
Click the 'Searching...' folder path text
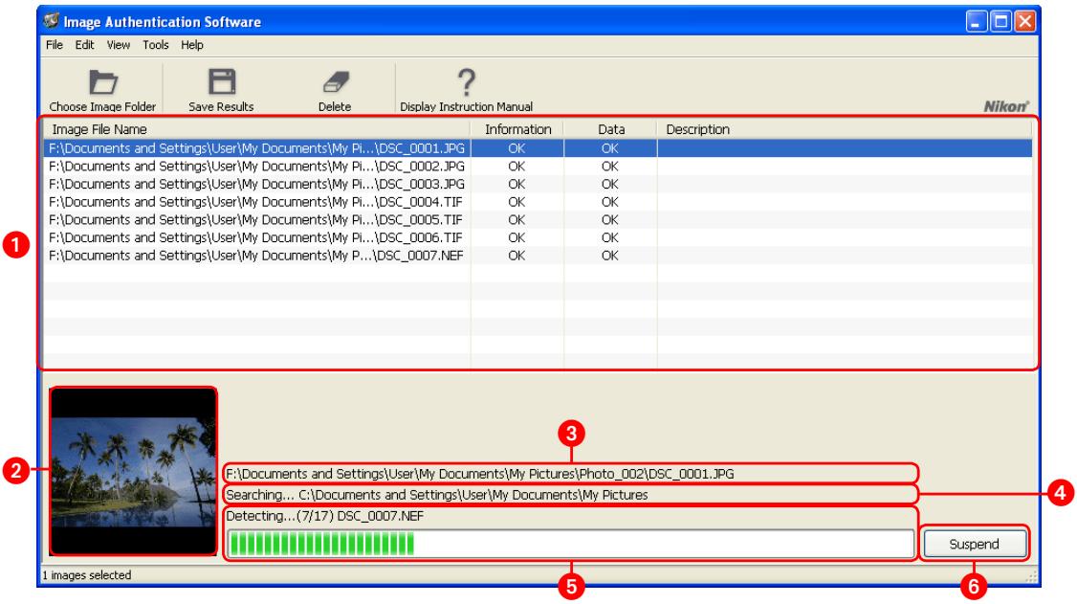[437, 495]
